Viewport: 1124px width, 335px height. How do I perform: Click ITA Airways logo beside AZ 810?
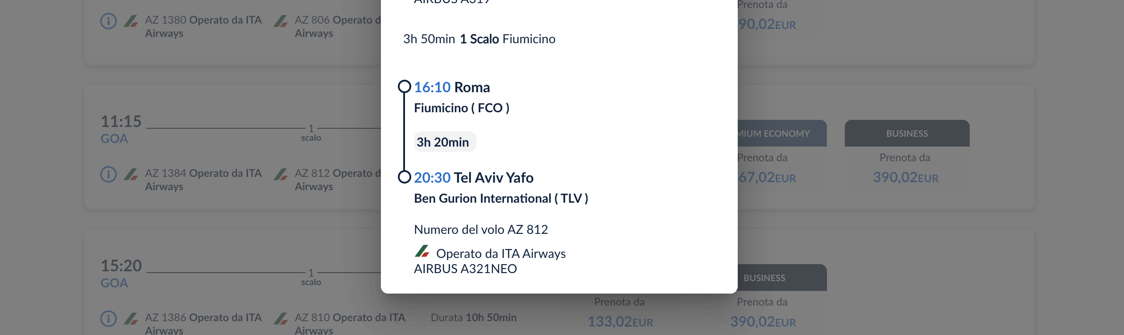(x=281, y=319)
